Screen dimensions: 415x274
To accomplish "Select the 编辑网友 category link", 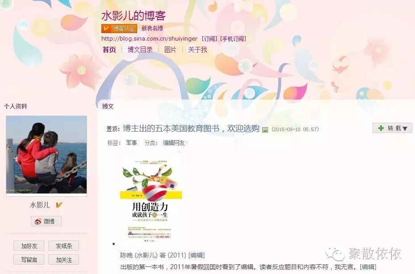I will (x=174, y=143).
